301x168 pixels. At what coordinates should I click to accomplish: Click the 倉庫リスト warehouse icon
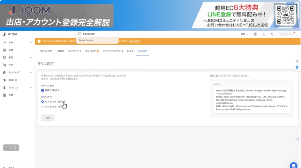point(4,80)
